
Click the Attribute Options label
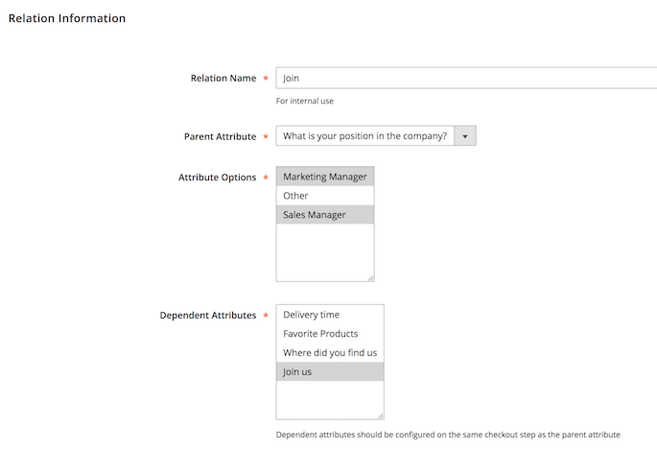click(x=217, y=178)
